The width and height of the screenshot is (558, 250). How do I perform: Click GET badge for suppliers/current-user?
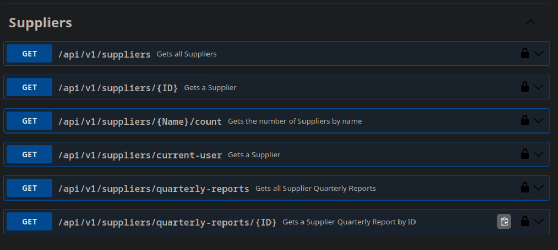(29, 155)
